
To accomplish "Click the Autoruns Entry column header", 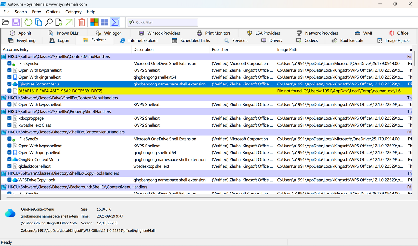I will [x=66, y=50].
